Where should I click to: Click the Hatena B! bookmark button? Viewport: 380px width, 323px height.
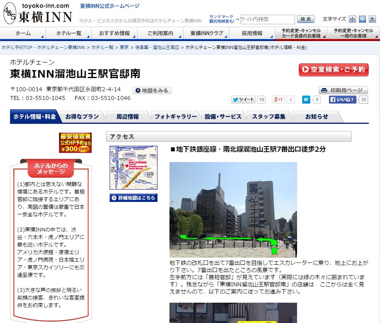pyautogui.click(x=306, y=100)
